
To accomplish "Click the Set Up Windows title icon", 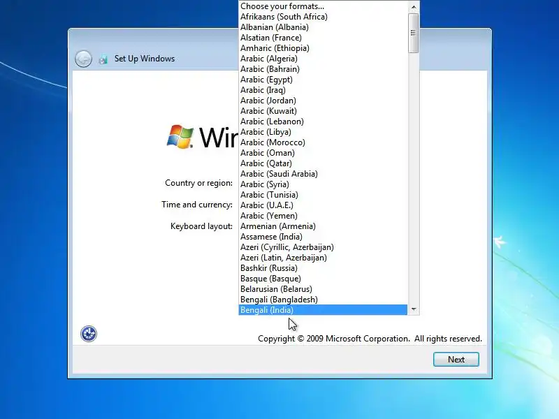I will click(103, 59).
